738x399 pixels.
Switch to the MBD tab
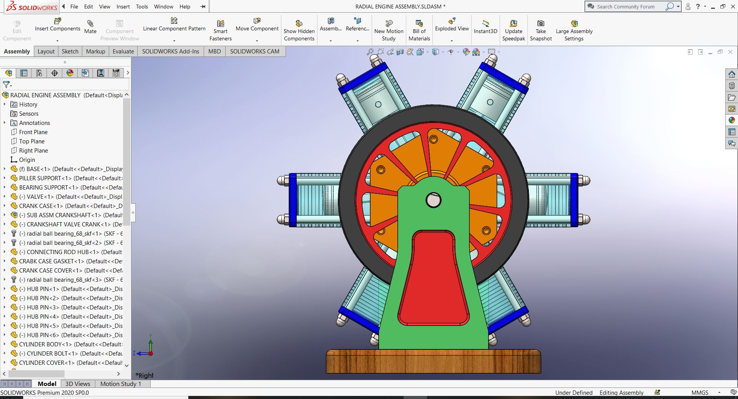214,51
